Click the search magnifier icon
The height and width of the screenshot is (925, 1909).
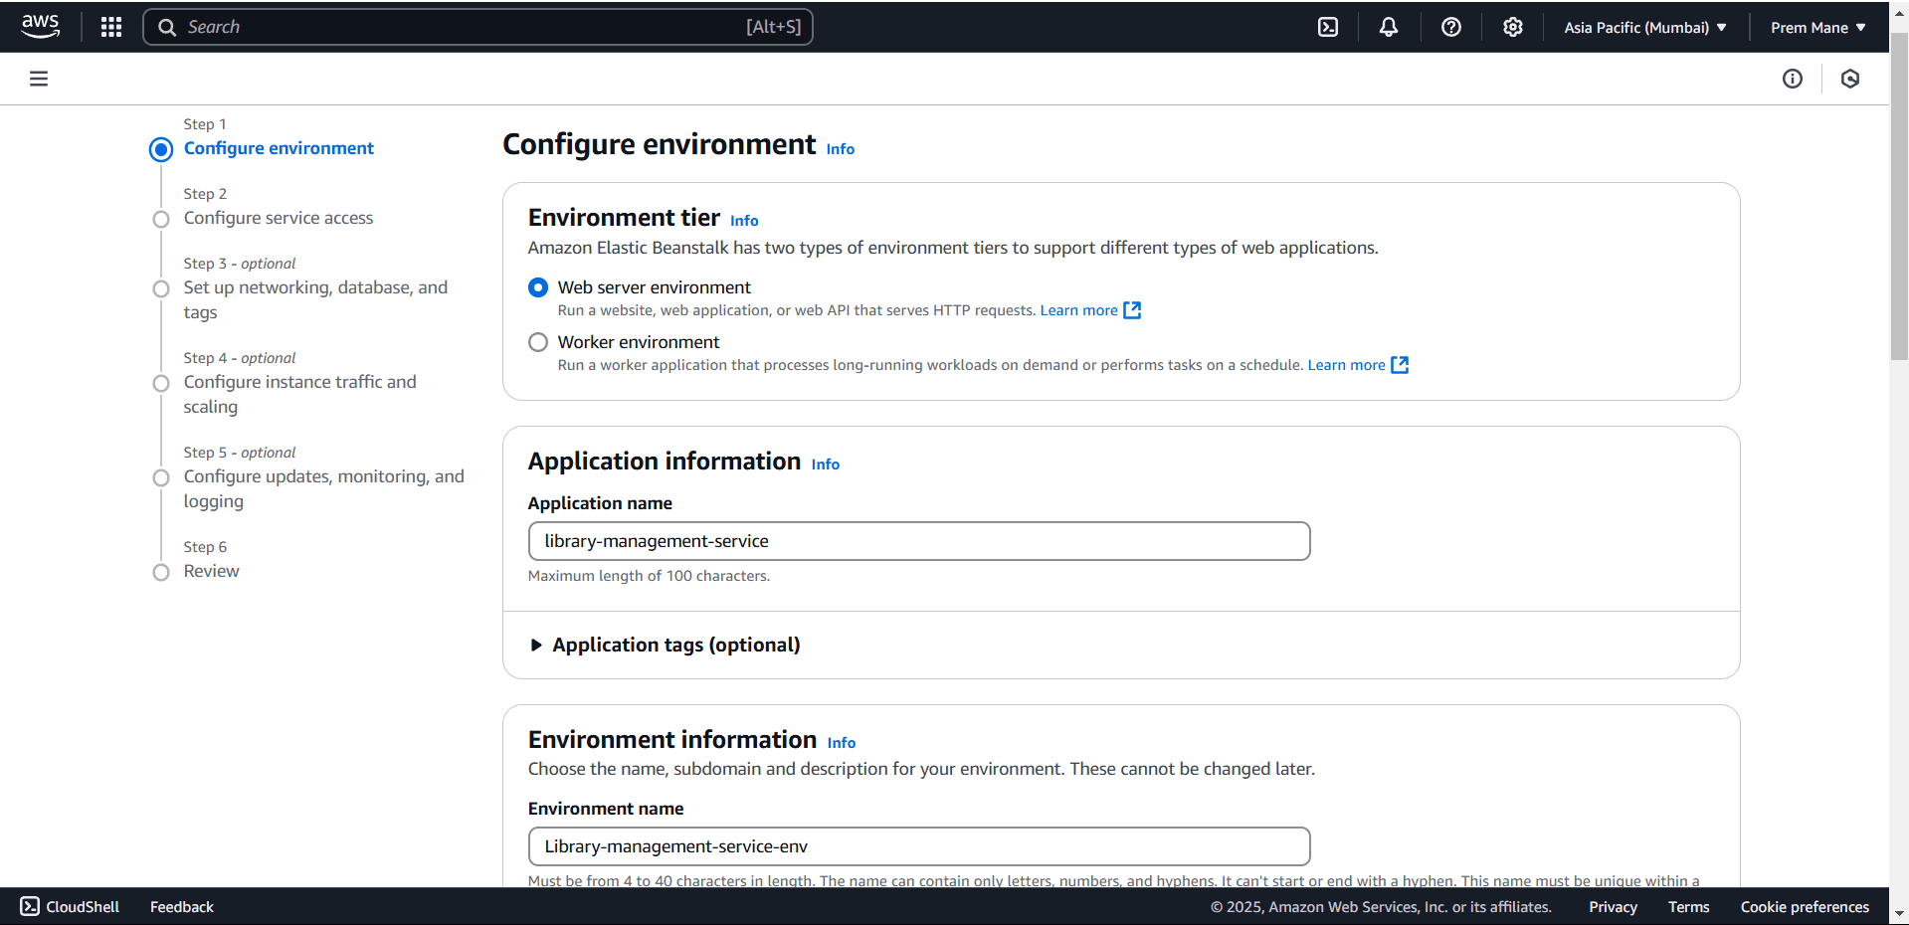(167, 27)
